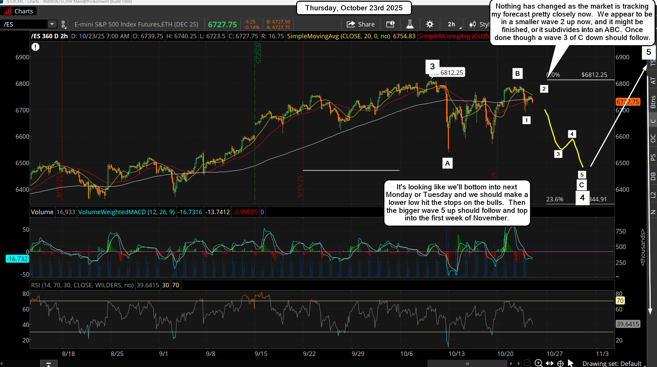
Task: Open chart settings gear icon
Action: point(430,24)
